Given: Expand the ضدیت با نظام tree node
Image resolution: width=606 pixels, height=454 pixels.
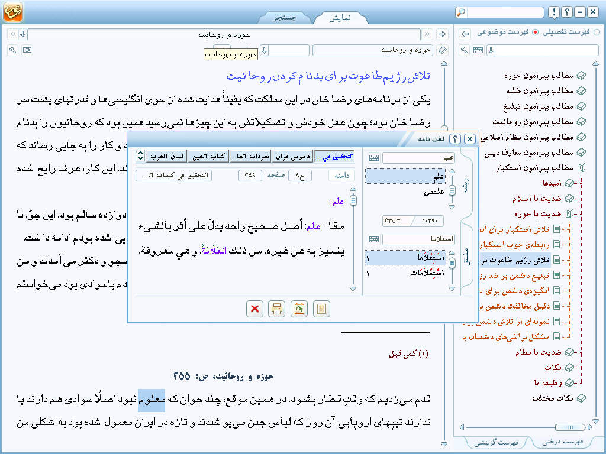Looking at the screenshot, I should 569,352.
